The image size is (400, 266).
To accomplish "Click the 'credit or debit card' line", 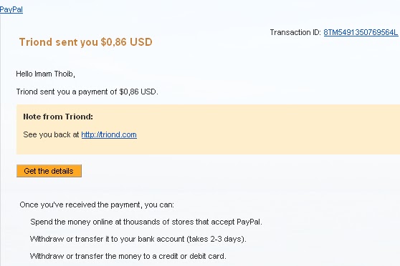I will 128,256.
